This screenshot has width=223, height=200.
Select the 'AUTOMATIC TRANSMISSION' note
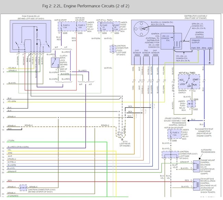point(208,151)
